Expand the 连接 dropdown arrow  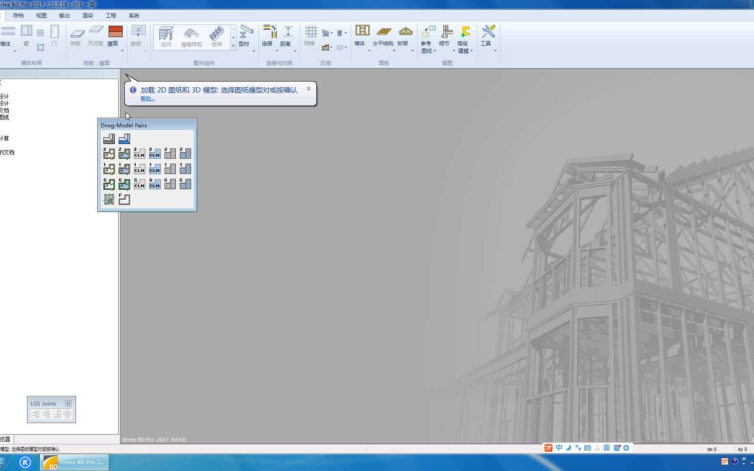(277, 51)
